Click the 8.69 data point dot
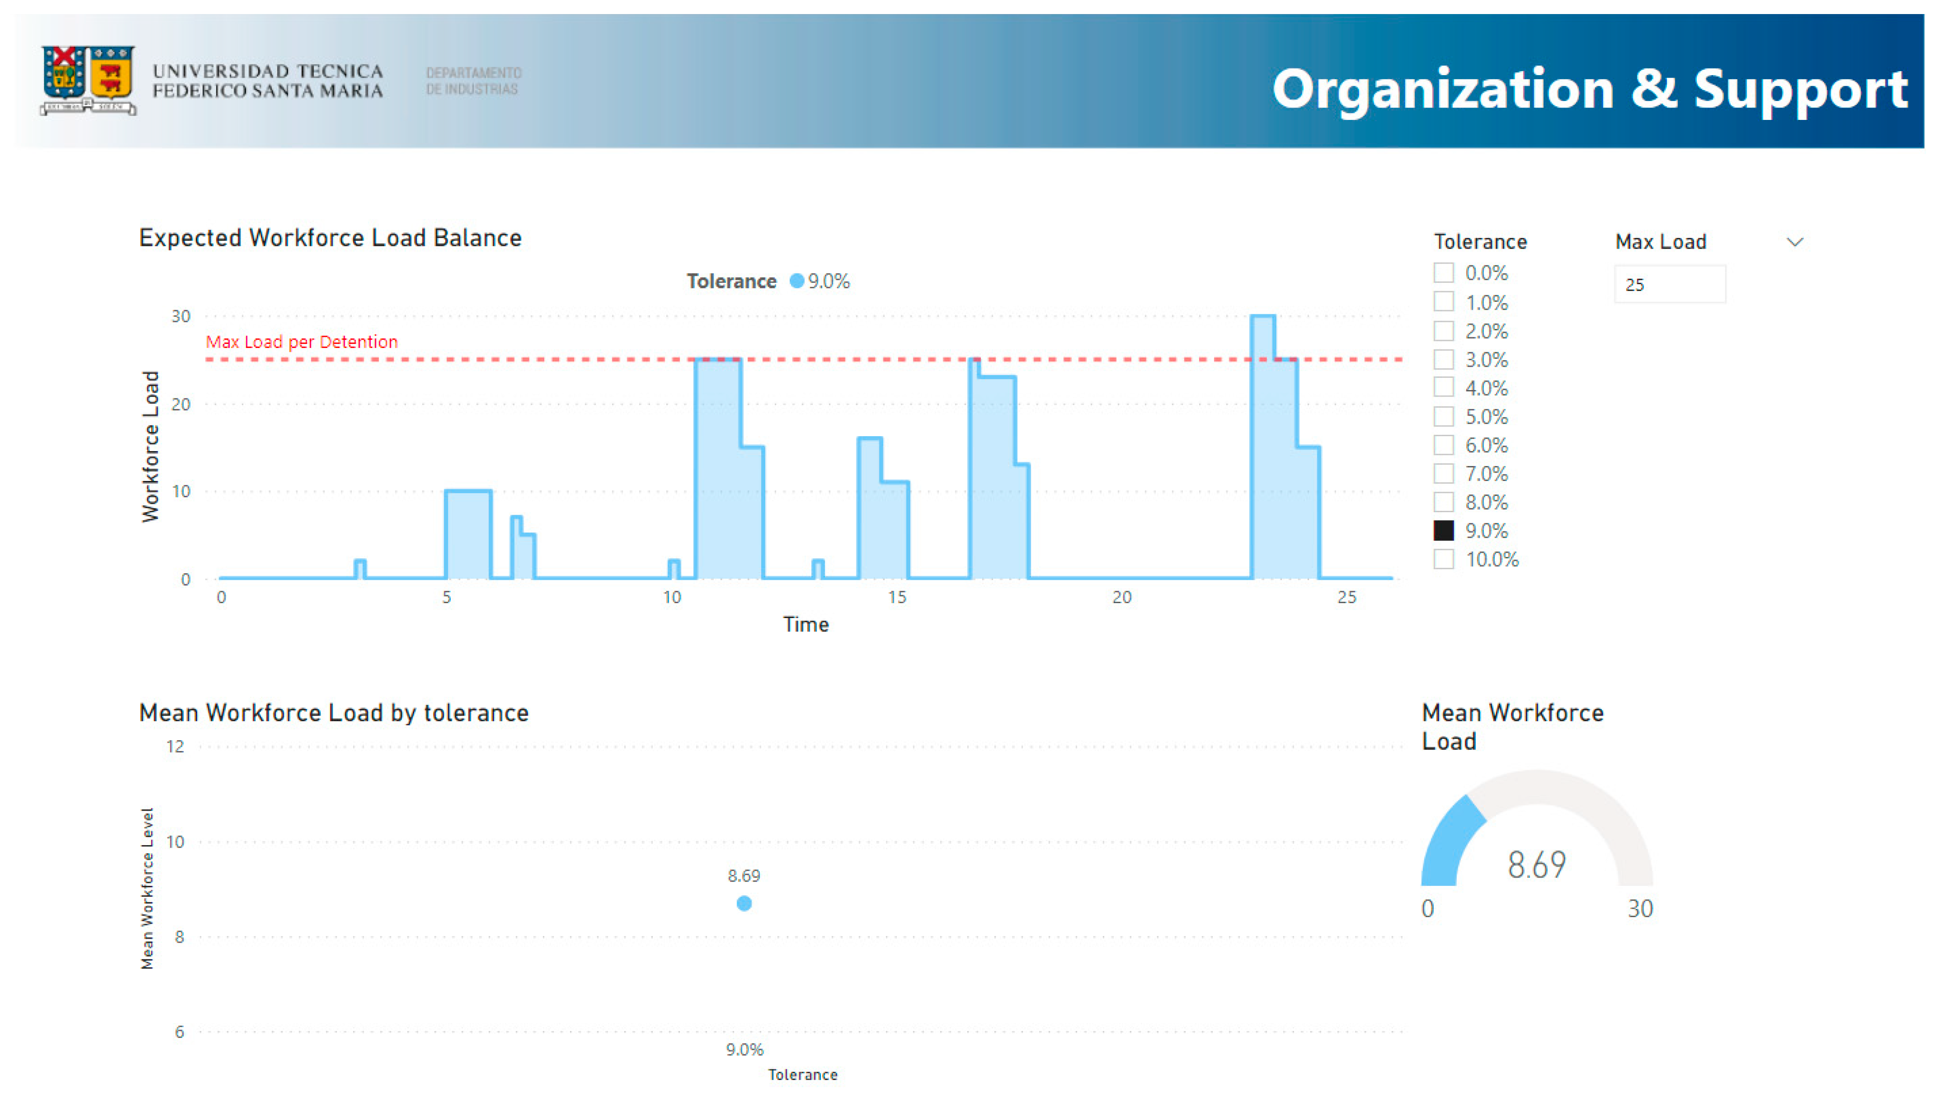This screenshot has height=1099, width=1941. [743, 903]
